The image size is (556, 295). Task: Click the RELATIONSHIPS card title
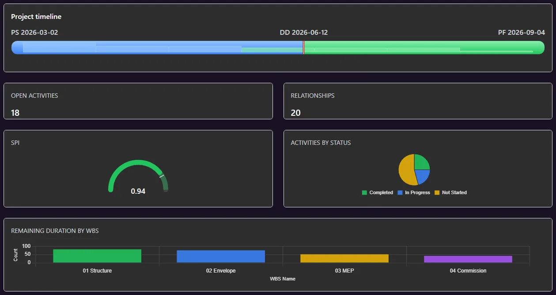coord(313,96)
